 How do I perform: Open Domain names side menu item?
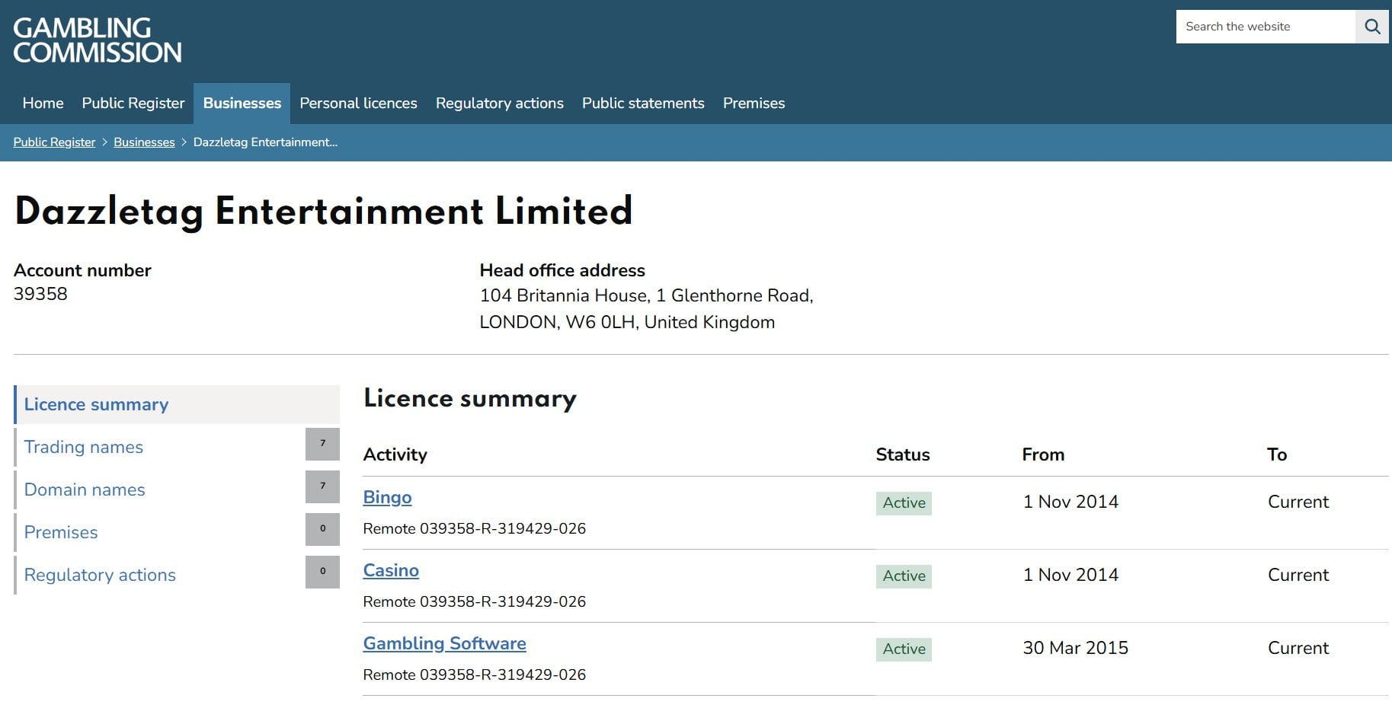pyautogui.click(x=85, y=490)
